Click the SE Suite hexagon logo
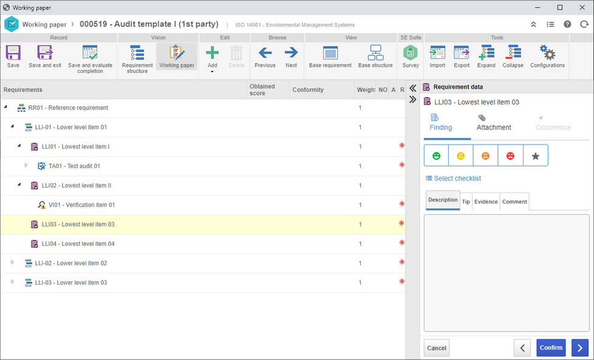 [12, 24]
